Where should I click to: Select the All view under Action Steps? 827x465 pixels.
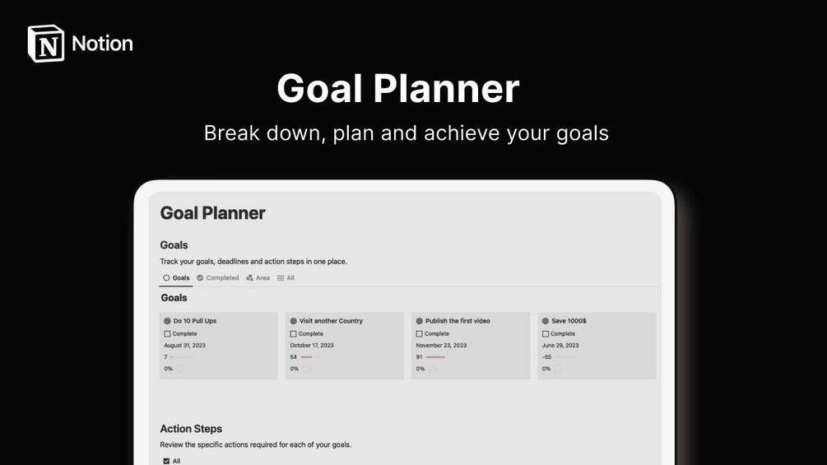[x=172, y=461]
